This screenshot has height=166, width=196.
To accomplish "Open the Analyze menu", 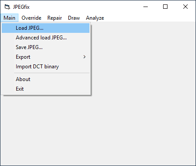I will [95, 18].
